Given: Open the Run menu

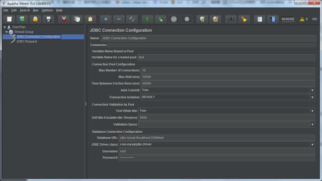Looking at the screenshot, I should (x=36, y=10).
